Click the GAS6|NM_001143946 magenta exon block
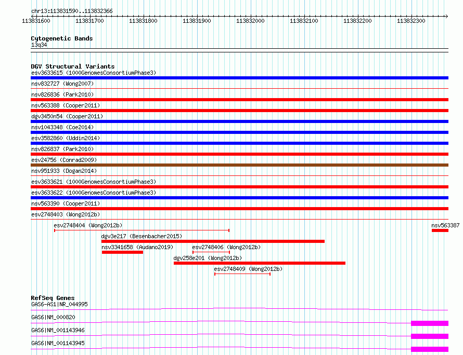 pos(430,336)
